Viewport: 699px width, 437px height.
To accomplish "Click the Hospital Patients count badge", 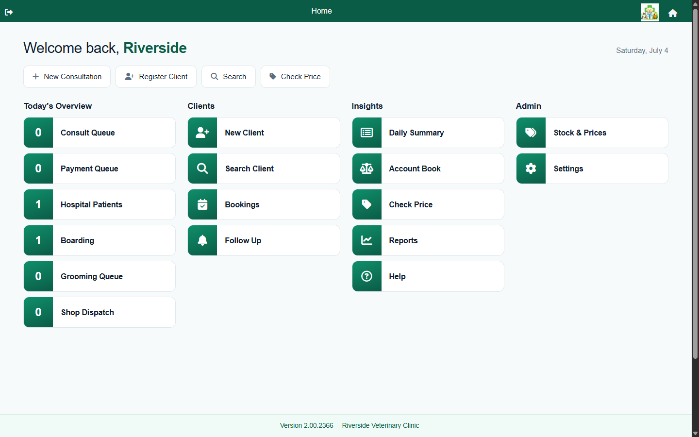I will (x=38, y=204).
